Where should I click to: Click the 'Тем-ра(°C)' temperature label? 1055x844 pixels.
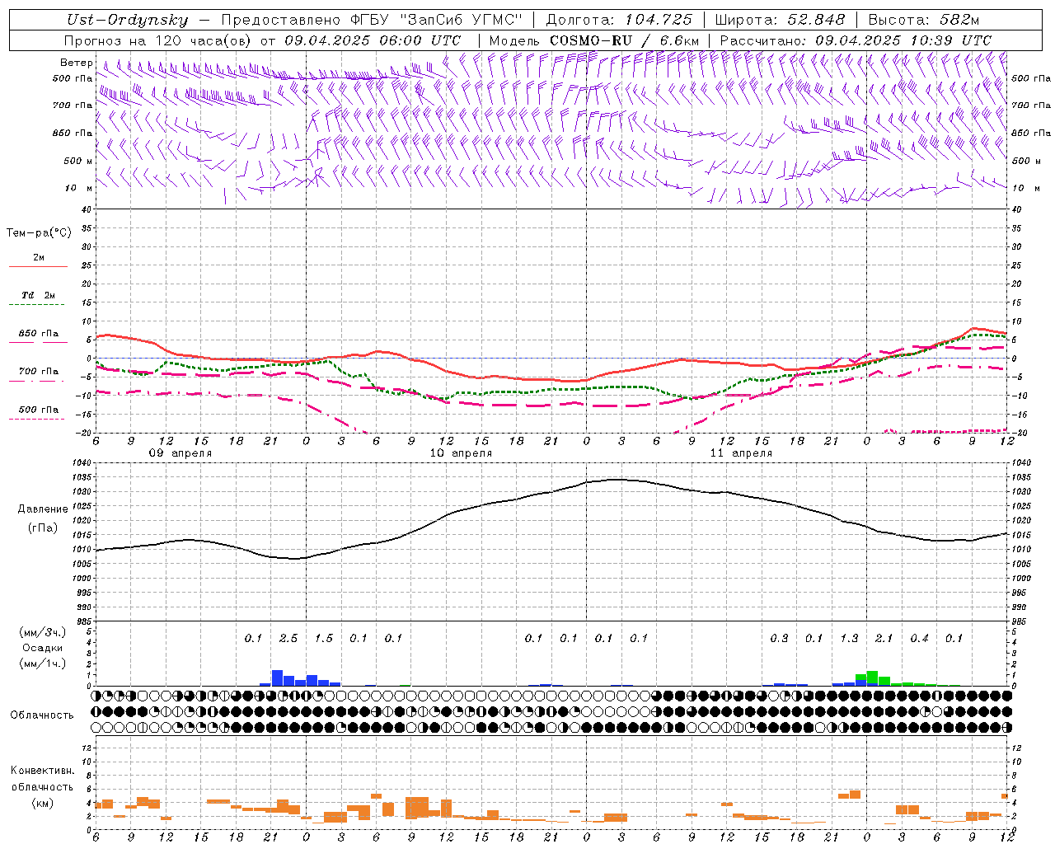tap(39, 233)
